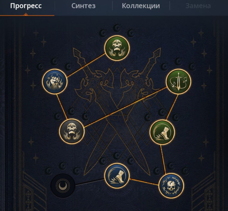The width and height of the screenshot is (228, 211).
Task: Select the blue cracked skull node
Action: point(172,185)
